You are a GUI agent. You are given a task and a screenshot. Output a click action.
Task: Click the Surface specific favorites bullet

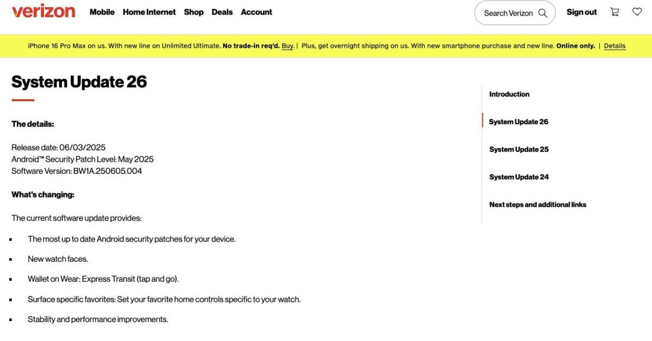[x=164, y=299]
